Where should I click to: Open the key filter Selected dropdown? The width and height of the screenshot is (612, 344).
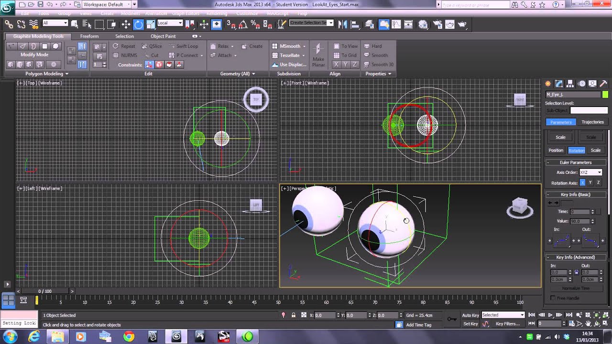[503, 315]
